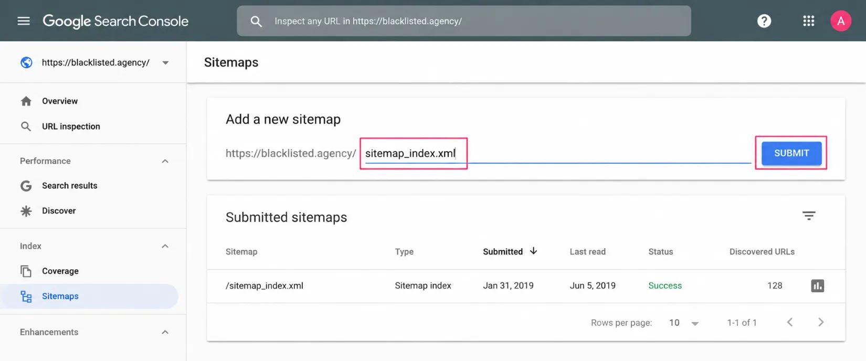Sort by the Discovered URLs column header

[x=762, y=252]
